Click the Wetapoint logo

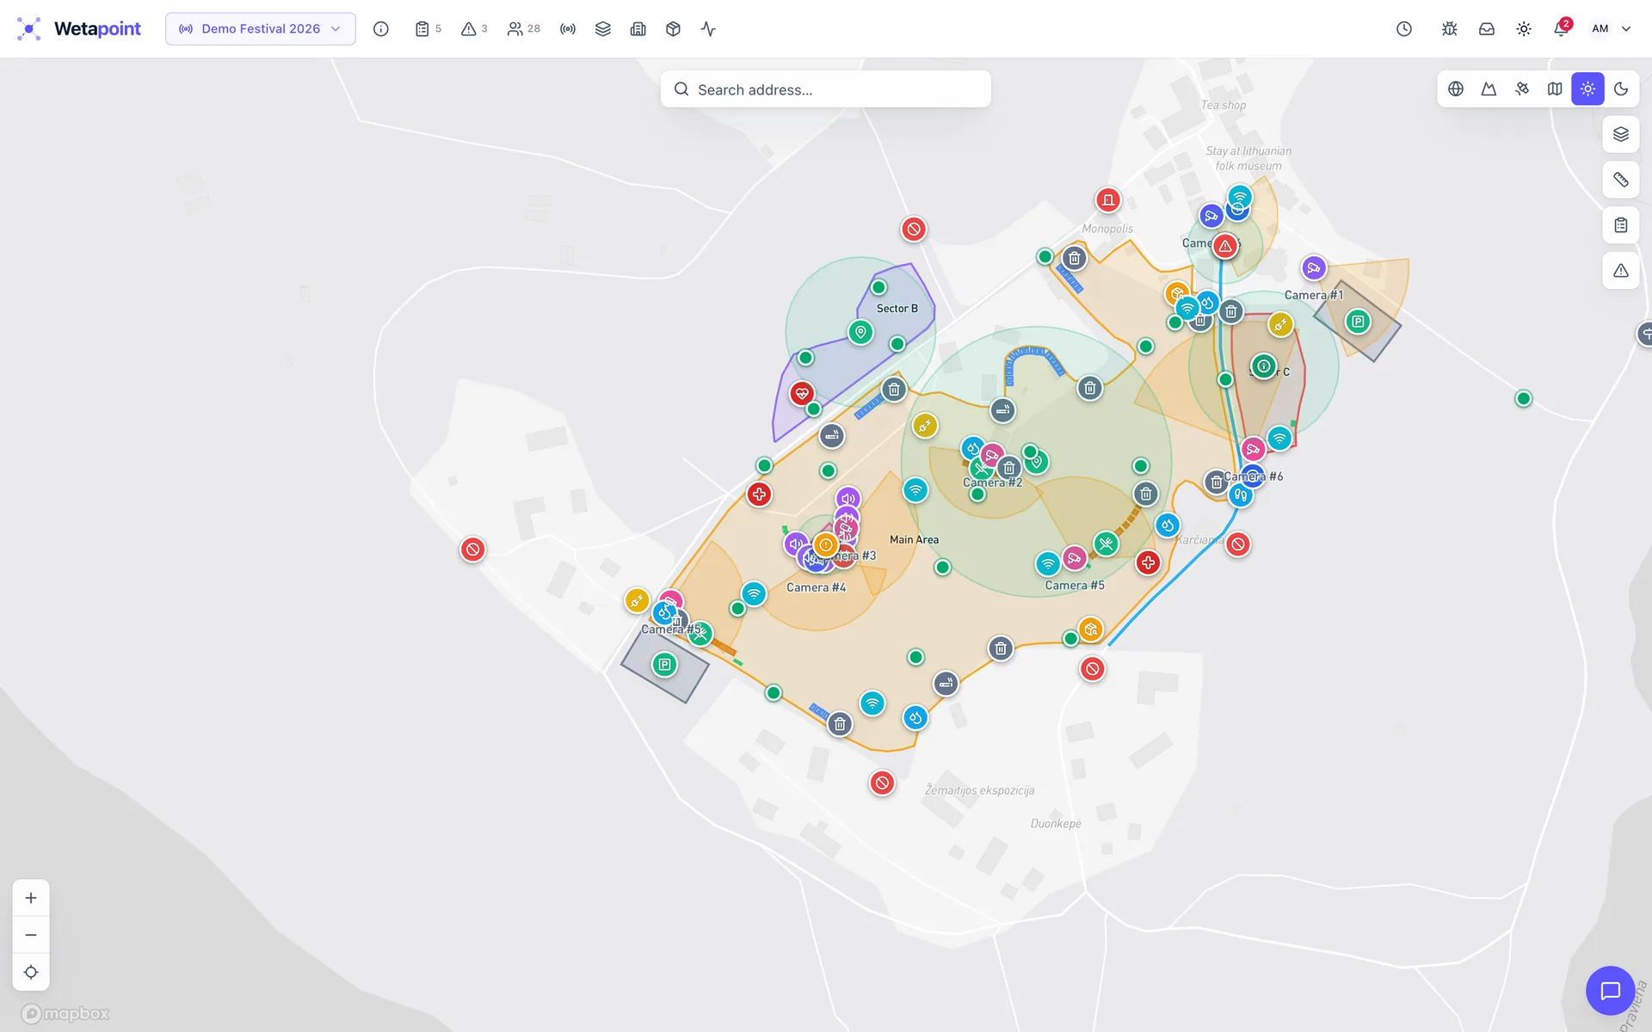coord(79,28)
